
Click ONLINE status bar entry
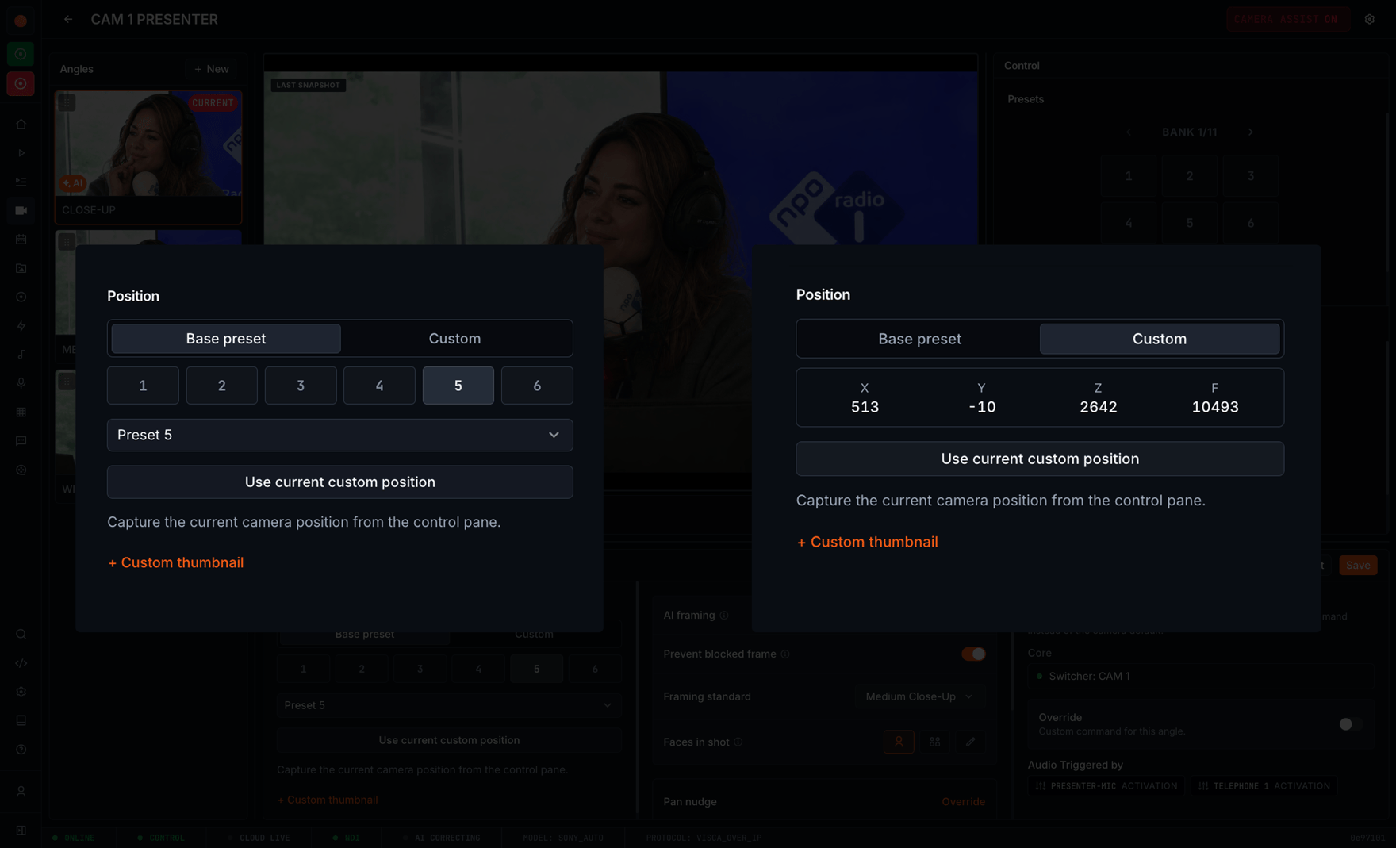tap(73, 838)
